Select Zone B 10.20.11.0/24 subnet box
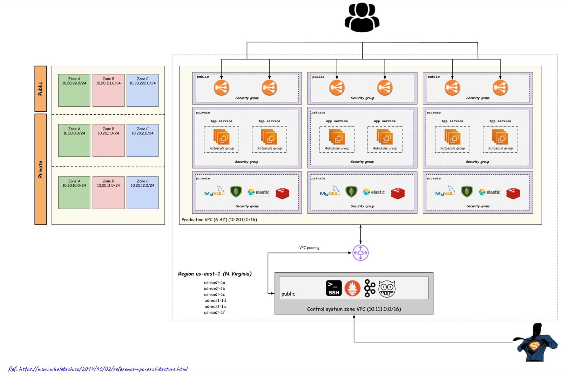Image resolution: width=561 pixels, height=376 pixels. [x=108, y=193]
